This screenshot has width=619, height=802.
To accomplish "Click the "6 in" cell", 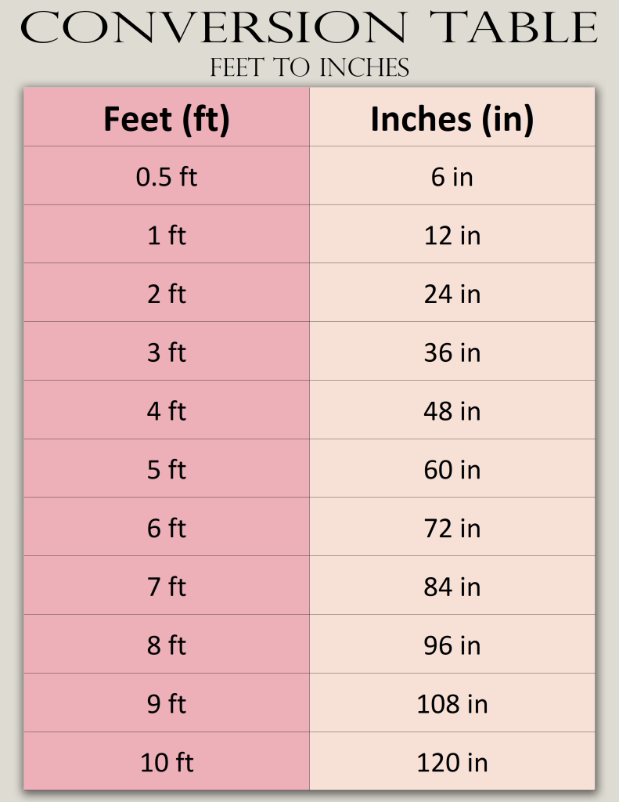I will coord(452,177).
